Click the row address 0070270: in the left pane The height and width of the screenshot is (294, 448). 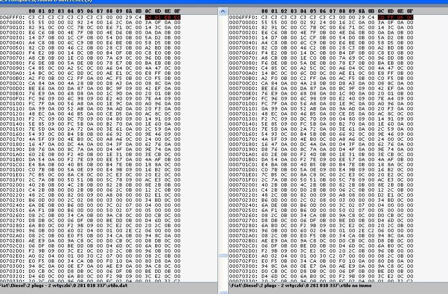click(12, 221)
